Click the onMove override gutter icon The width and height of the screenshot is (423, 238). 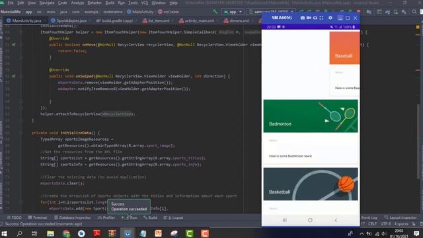coord(13,44)
